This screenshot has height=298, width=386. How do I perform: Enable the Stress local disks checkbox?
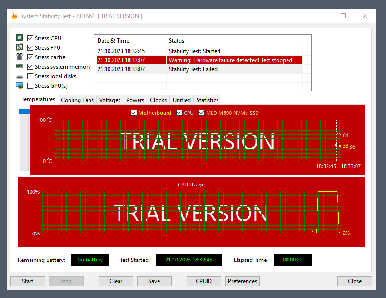pyautogui.click(x=30, y=76)
